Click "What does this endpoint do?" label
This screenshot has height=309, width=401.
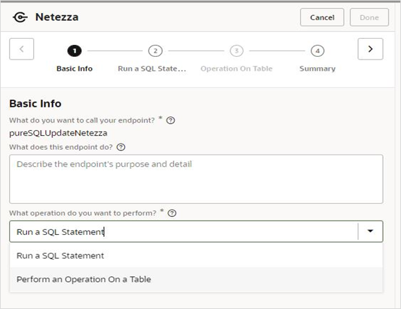61,147
